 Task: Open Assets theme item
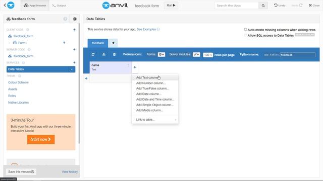pos(13,89)
